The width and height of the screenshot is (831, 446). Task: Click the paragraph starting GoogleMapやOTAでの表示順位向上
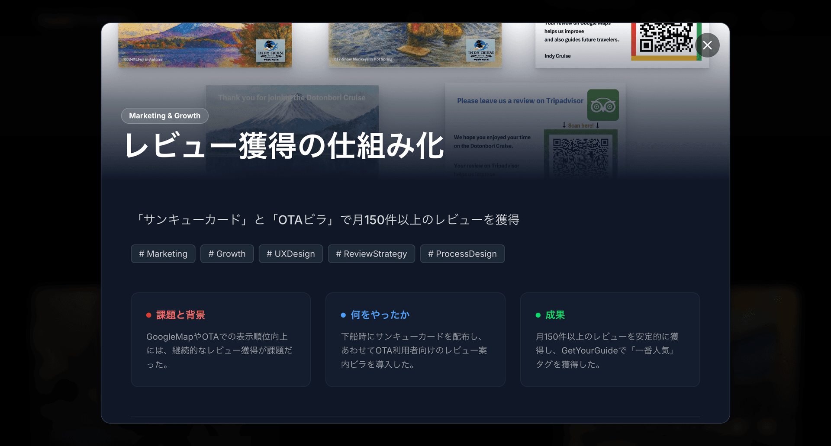click(x=219, y=350)
